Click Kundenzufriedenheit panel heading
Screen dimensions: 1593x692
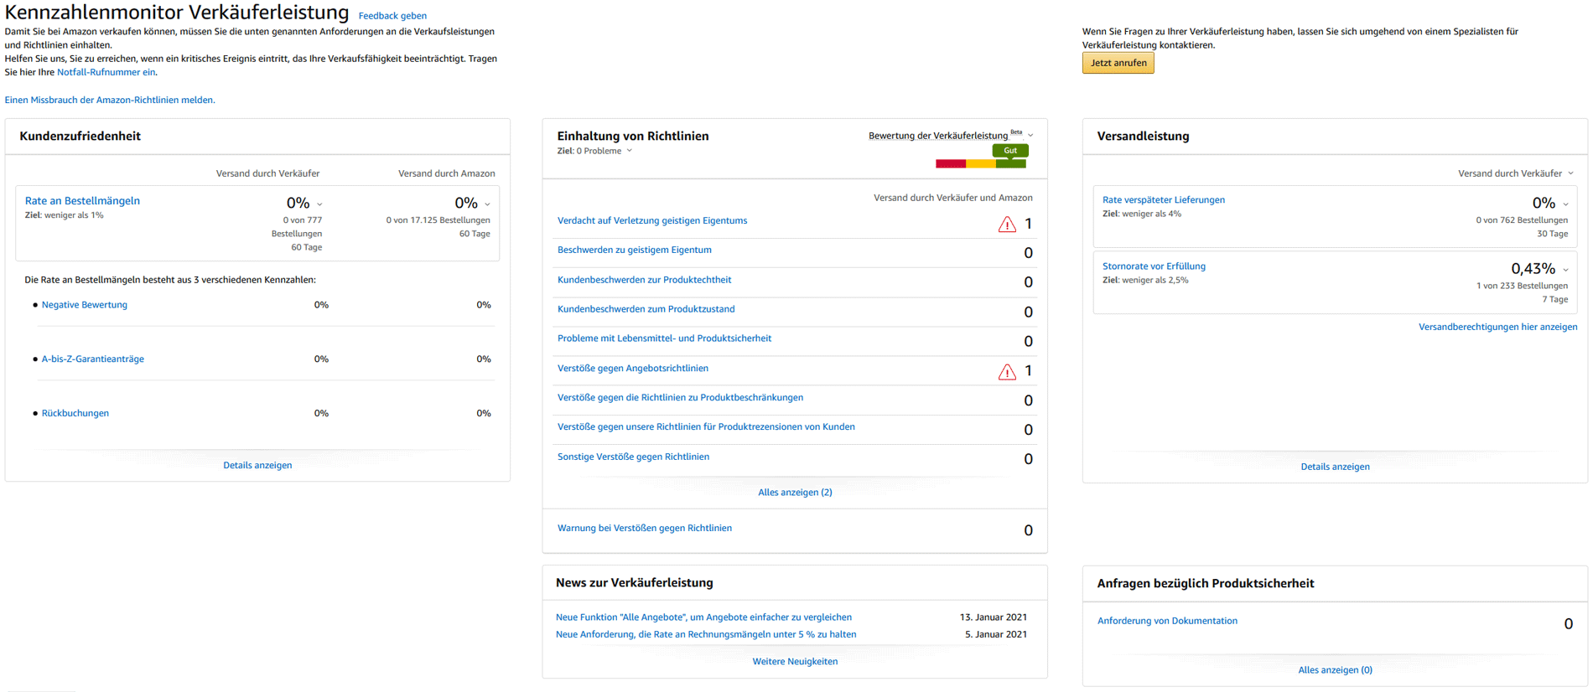click(80, 137)
